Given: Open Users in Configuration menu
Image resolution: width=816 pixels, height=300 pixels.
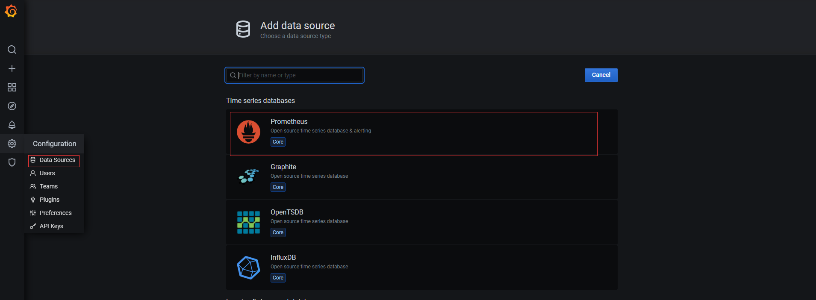Looking at the screenshot, I should click(47, 174).
